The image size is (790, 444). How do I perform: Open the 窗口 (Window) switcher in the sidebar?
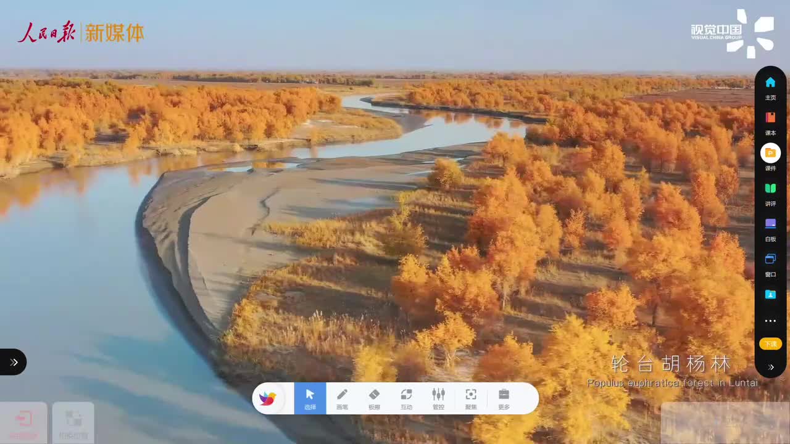tap(770, 265)
